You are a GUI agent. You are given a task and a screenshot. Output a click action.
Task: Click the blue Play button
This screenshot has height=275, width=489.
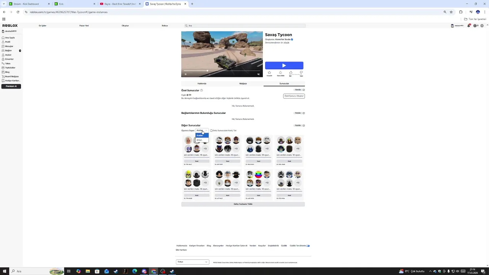(x=284, y=65)
